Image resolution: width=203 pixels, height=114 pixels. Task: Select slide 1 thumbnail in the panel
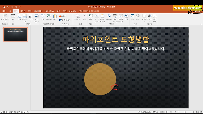coord(16,34)
